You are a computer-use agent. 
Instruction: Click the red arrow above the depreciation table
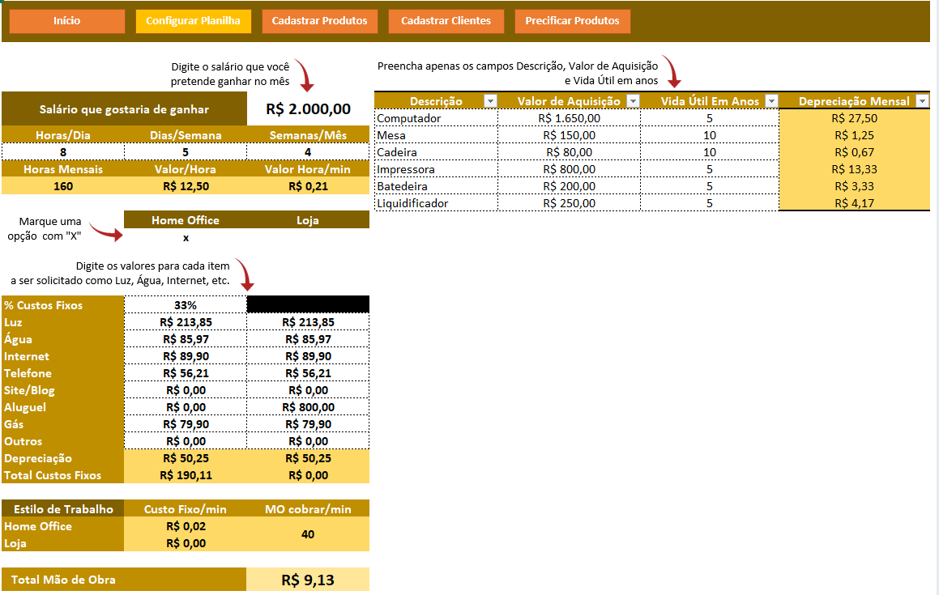tap(671, 71)
